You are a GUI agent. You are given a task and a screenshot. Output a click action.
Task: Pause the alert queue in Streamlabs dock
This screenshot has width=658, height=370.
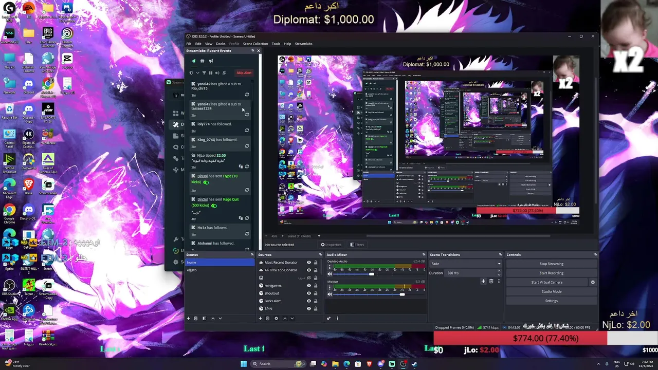[210, 73]
